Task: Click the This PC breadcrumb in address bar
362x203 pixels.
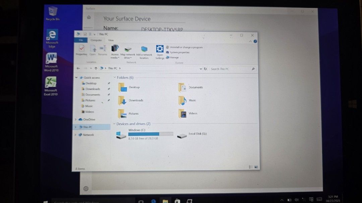Action: 113,68
